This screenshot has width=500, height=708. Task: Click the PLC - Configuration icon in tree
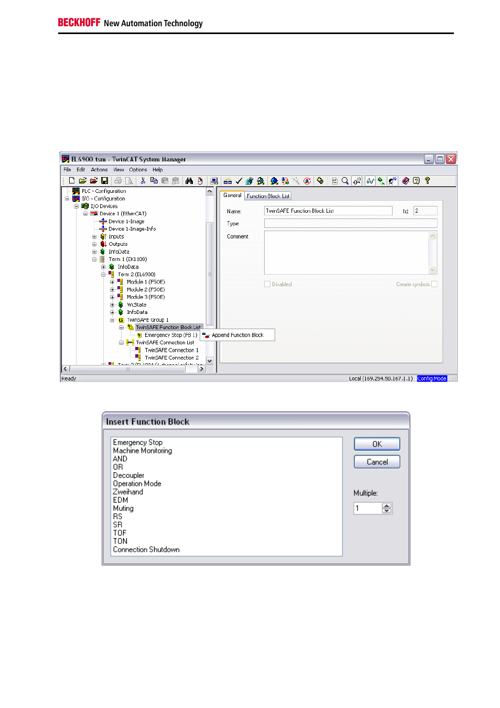point(76,191)
